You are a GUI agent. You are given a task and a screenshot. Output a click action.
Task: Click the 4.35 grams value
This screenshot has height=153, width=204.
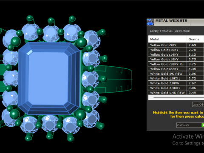tap(192, 69)
